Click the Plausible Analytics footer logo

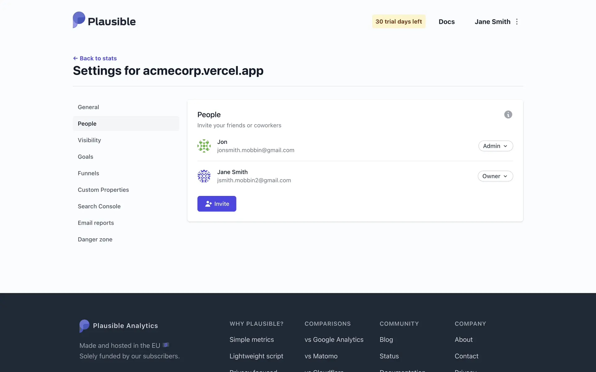[84, 325]
